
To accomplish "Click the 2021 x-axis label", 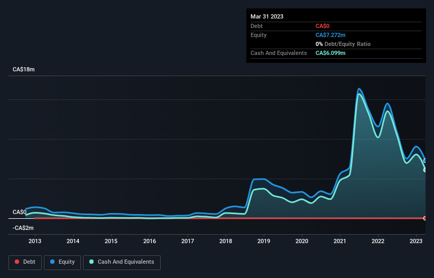I will pyautogui.click(x=340, y=241).
